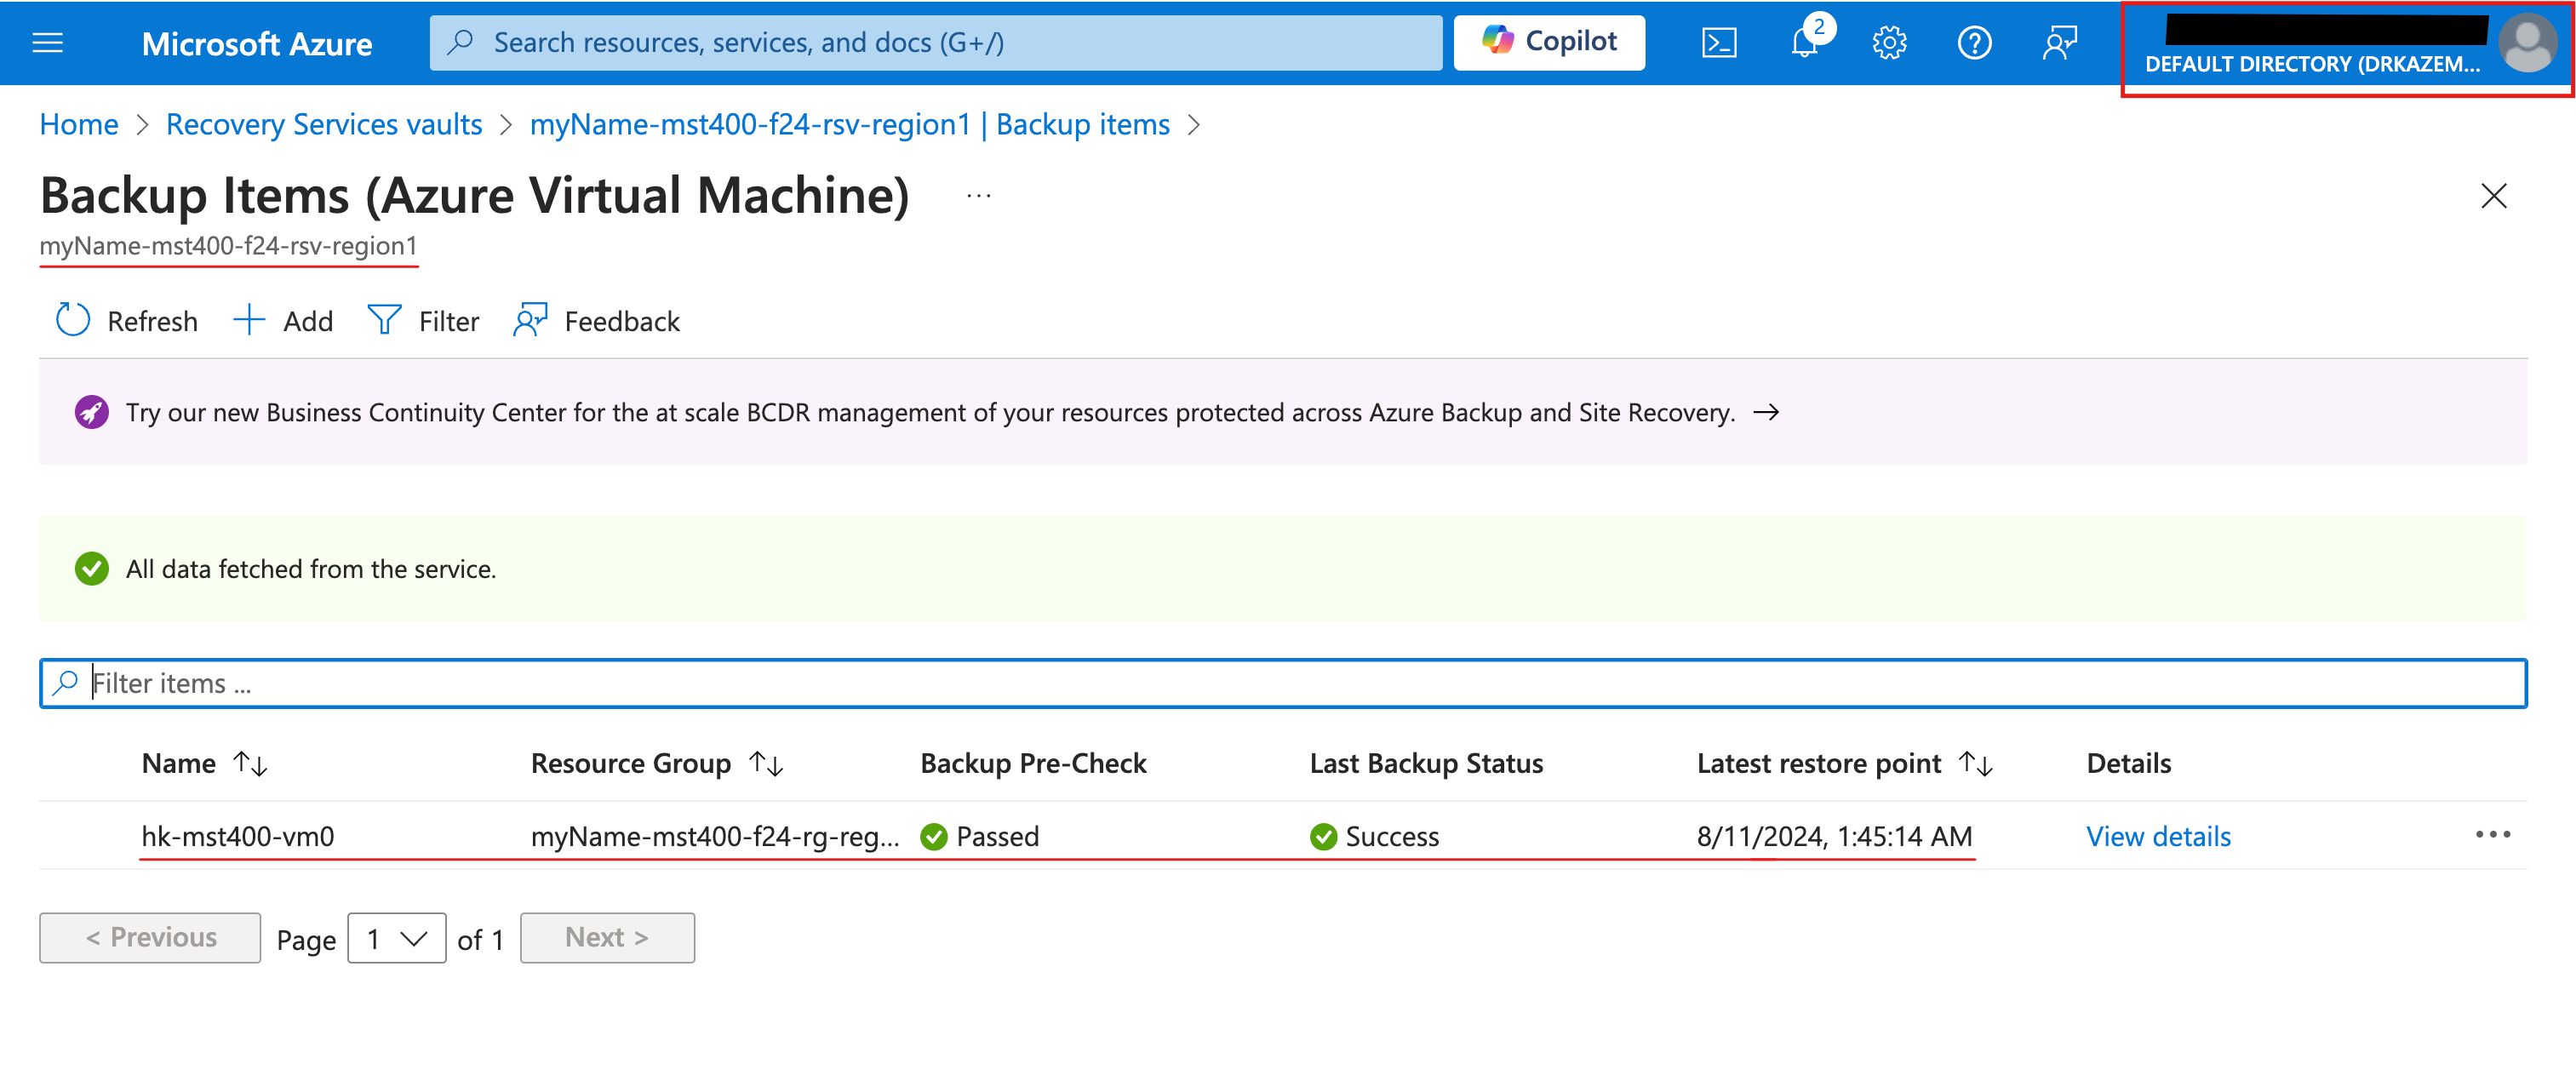Open Cloud Shell from the top bar

(x=1719, y=43)
